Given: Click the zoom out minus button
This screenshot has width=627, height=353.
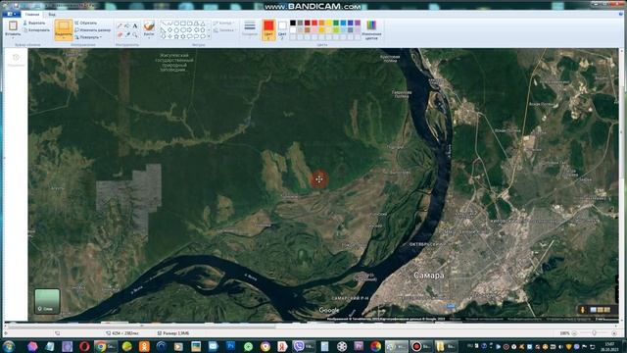Looking at the screenshot, I should point(574,333).
